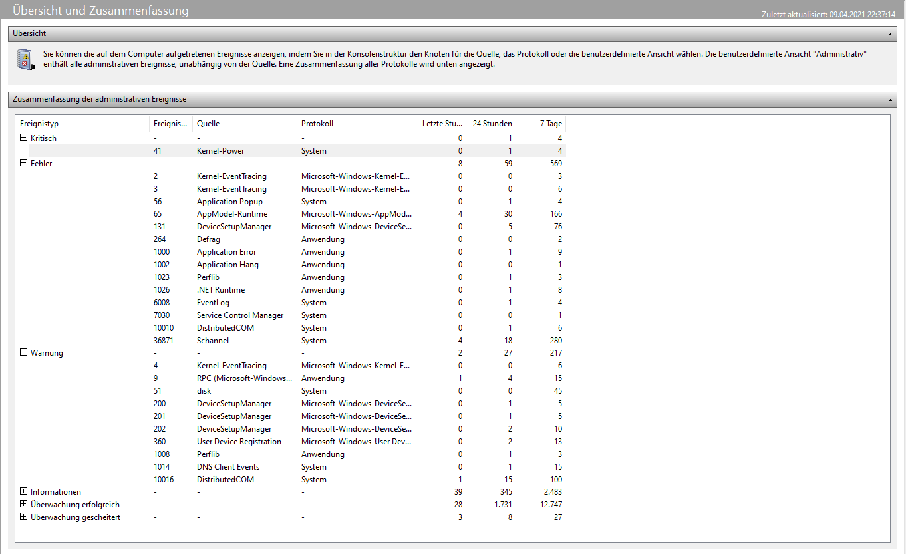Screen dimensions: 906x554
Task: Click the Informationen group label
Action: (x=56, y=492)
